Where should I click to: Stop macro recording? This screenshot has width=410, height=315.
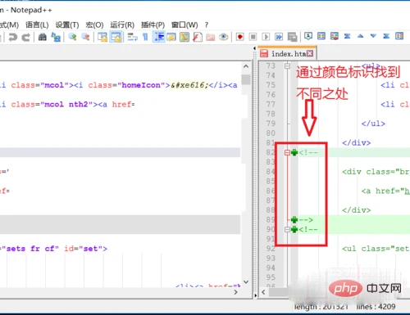point(253,37)
